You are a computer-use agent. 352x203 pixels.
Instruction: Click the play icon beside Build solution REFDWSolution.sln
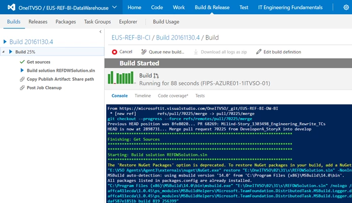[22, 70]
